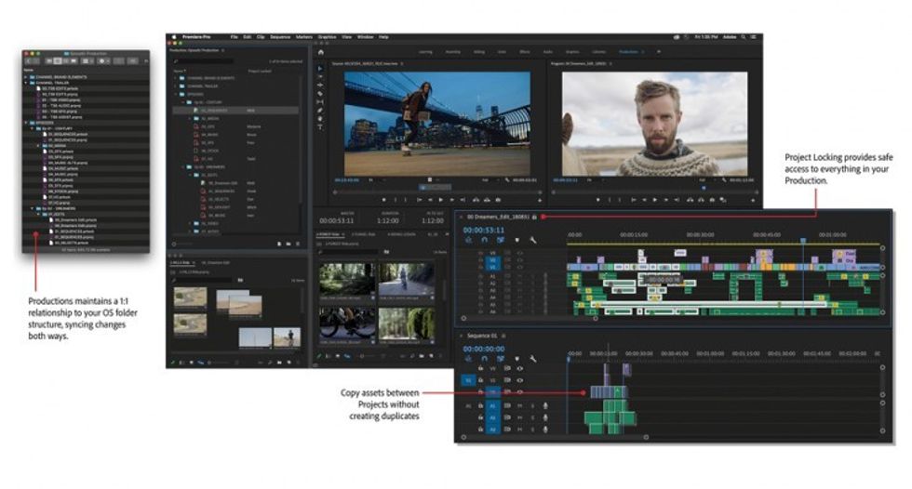Click Dreamers timeline timecode 00:00:53:11
912x489 pixels.
tap(483, 230)
